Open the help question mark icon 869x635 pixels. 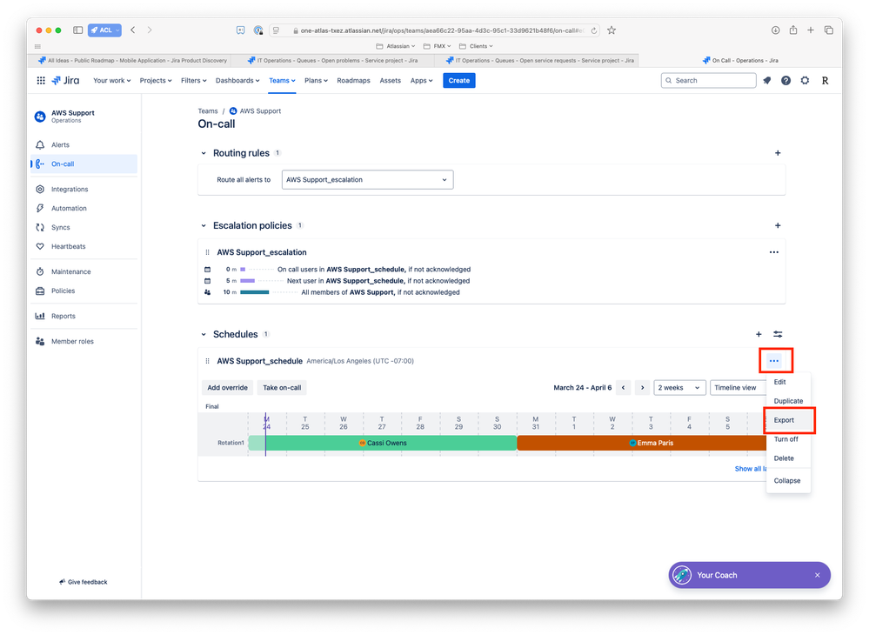coord(785,80)
